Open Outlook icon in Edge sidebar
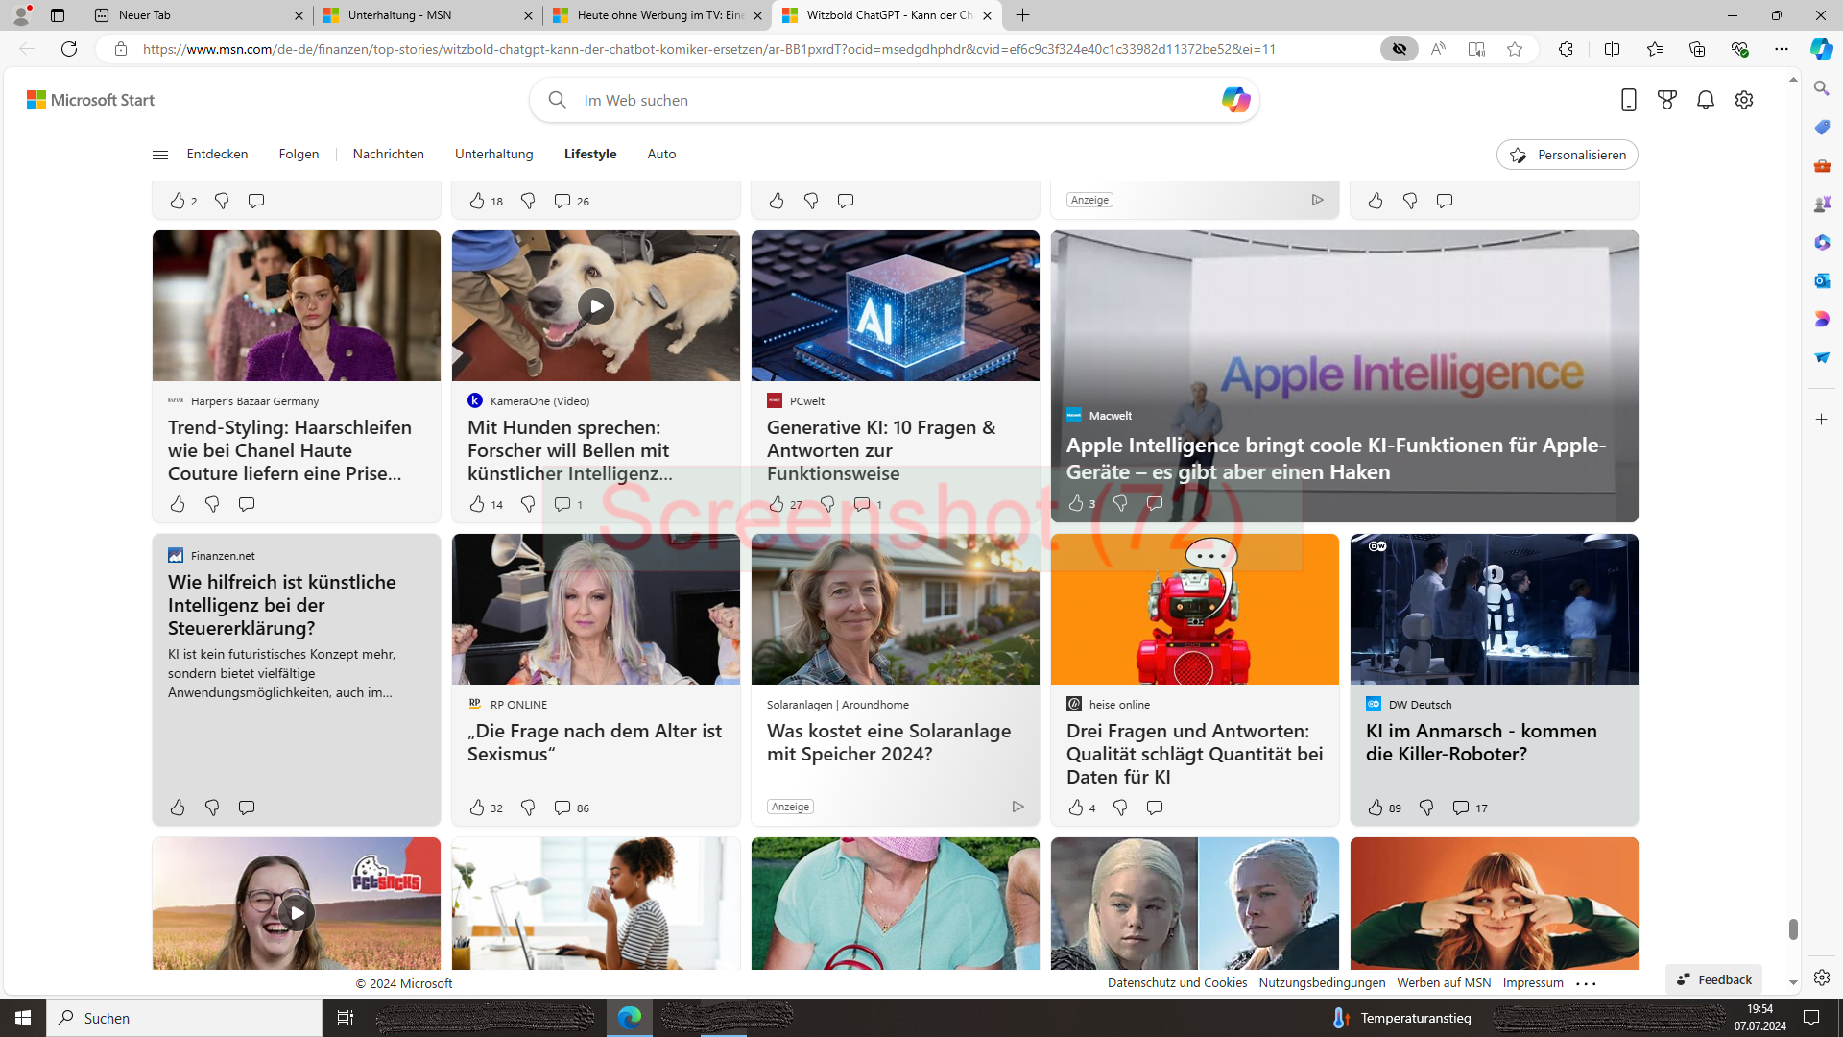 coord(1822,280)
